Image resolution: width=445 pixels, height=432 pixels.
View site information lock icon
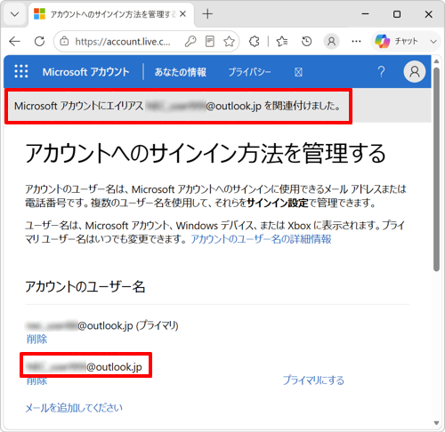coord(64,42)
